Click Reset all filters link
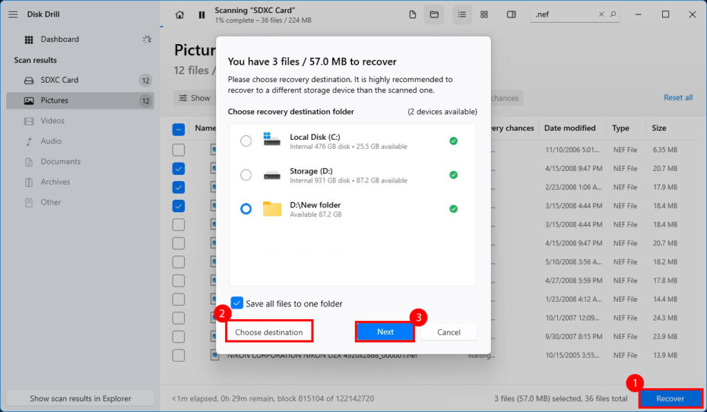 677,97
